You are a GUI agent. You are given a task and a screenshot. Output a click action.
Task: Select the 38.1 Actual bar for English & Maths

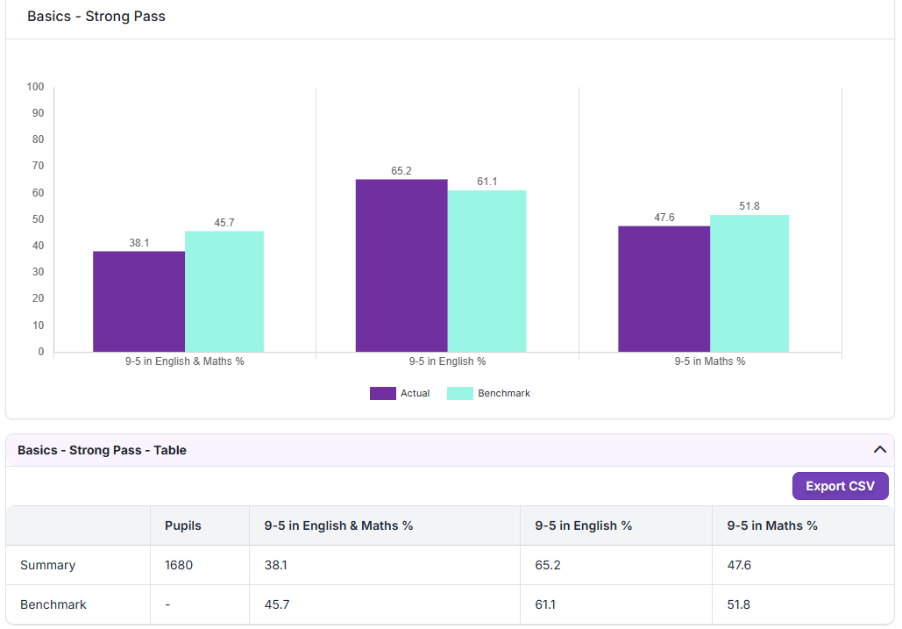tap(138, 302)
